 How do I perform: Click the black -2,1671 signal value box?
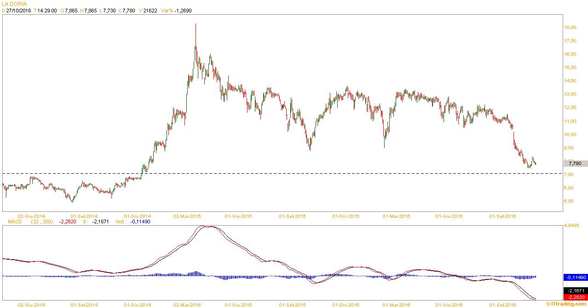pos(575,291)
